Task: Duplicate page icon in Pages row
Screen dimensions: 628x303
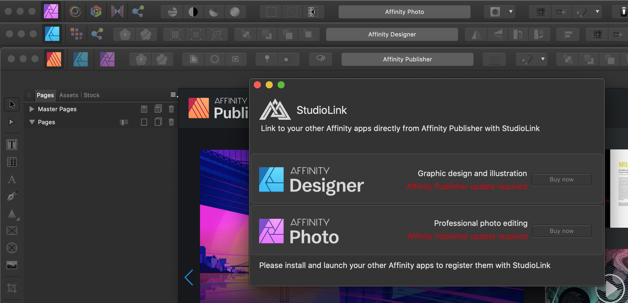Action: tap(158, 122)
